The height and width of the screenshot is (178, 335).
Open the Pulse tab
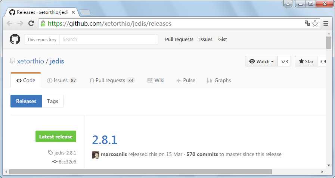click(x=186, y=81)
